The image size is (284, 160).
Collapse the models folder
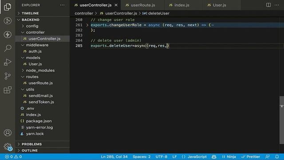tap(43, 58)
